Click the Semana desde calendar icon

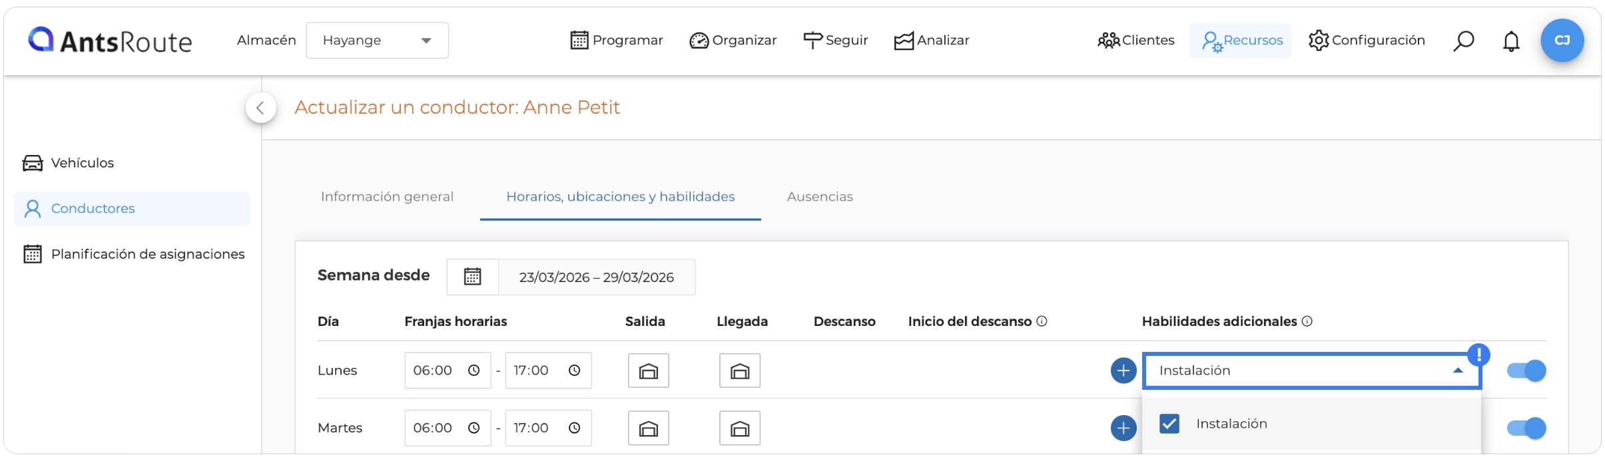click(472, 277)
